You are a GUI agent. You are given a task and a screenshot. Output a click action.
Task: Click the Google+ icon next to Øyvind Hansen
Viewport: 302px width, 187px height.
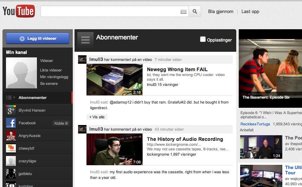point(11,110)
